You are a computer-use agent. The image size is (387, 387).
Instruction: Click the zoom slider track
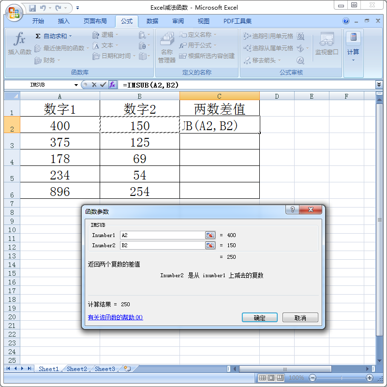point(341,378)
